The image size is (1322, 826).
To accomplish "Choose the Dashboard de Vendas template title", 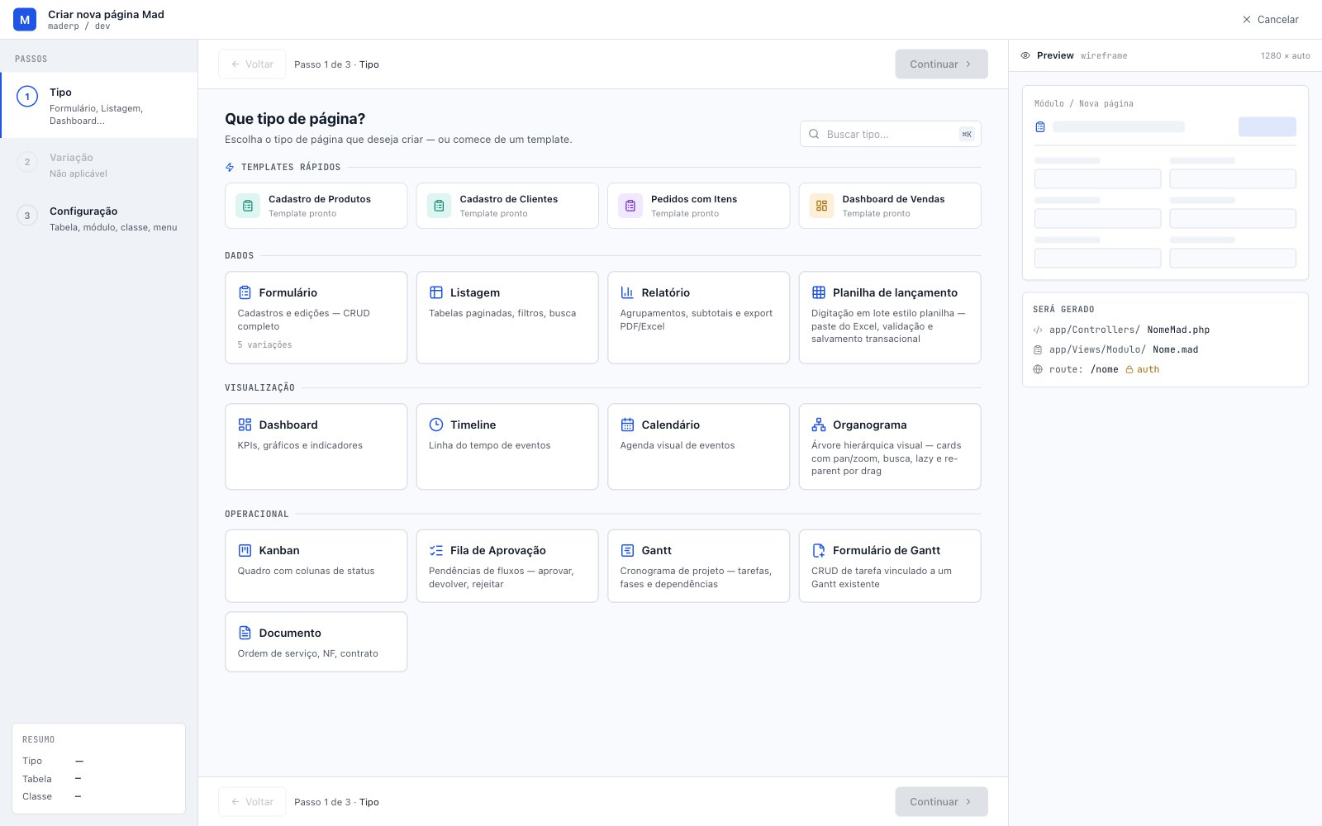I will (893, 199).
